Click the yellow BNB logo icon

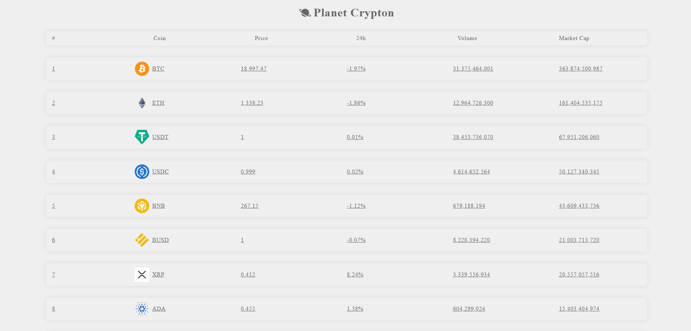tap(142, 206)
